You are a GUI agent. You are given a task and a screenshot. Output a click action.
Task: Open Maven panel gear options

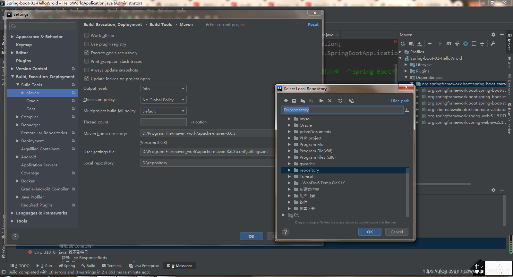493,35
